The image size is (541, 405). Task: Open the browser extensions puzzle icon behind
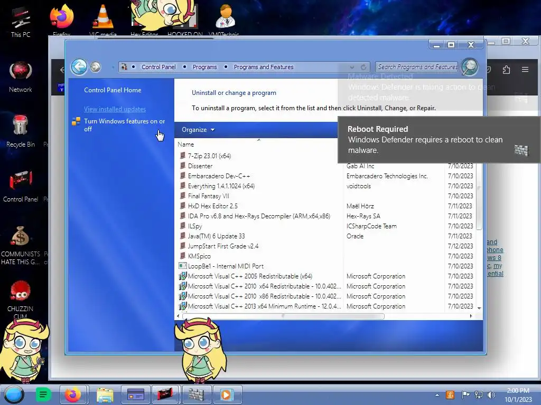(x=506, y=70)
